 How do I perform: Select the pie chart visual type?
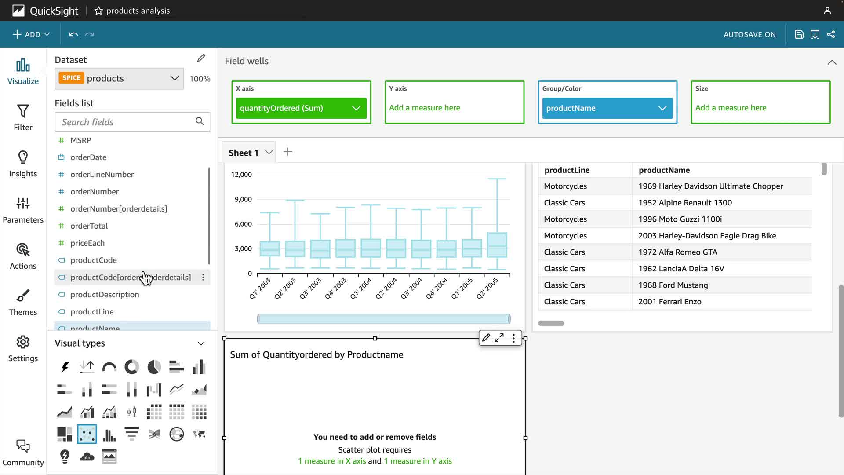coord(154,367)
